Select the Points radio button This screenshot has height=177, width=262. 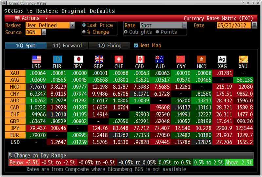(157, 32)
